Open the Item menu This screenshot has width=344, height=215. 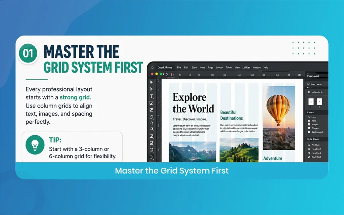pyautogui.click(x=202, y=68)
